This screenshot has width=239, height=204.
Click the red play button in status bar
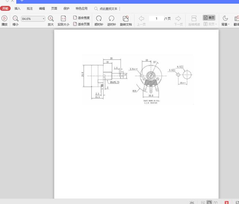tap(227, 203)
